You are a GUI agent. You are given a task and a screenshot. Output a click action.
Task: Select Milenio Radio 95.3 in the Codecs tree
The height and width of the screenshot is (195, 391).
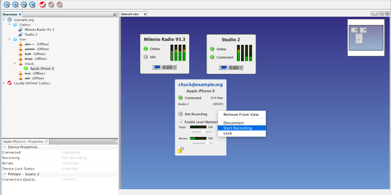[39, 29]
